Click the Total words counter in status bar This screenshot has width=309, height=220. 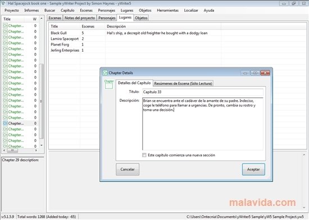47,217
